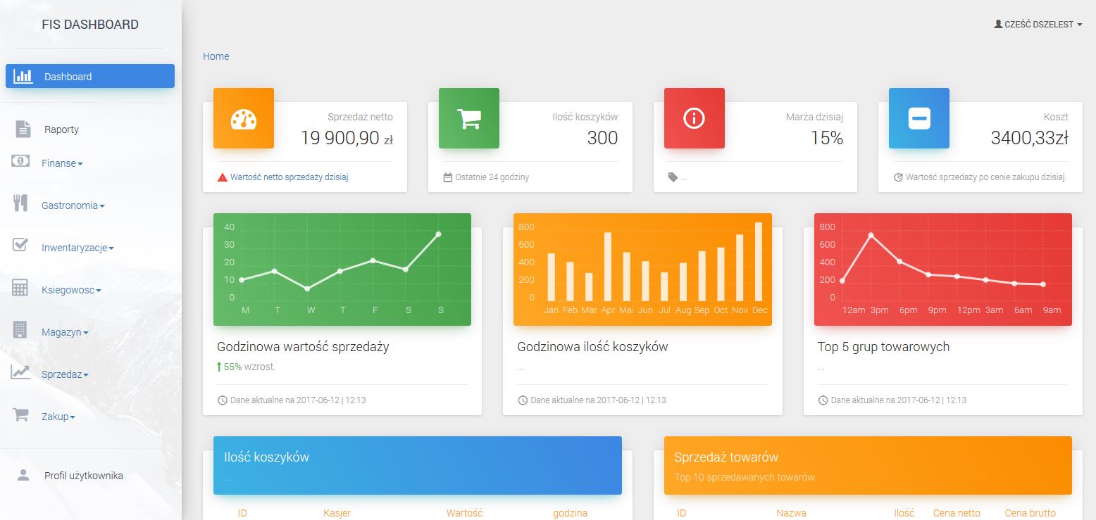Click clock icon under Godzinowa wartość sprzedaży
Viewport: 1096px width, 520px height.
click(x=223, y=400)
